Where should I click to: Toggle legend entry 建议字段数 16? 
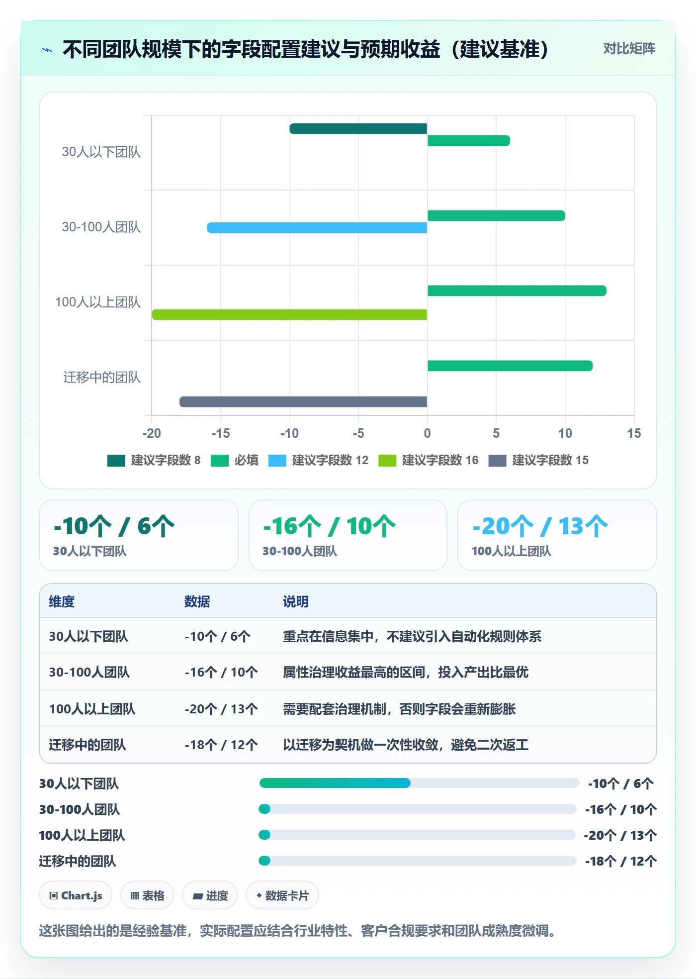pos(429,461)
